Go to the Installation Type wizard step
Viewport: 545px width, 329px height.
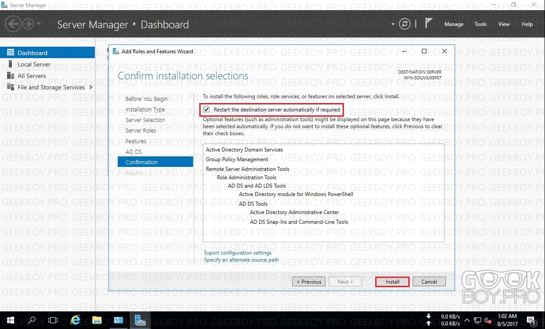[145, 109]
